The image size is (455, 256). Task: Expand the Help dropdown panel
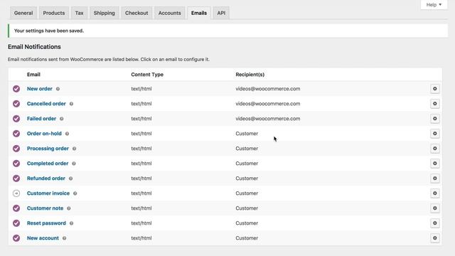click(434, 5)
